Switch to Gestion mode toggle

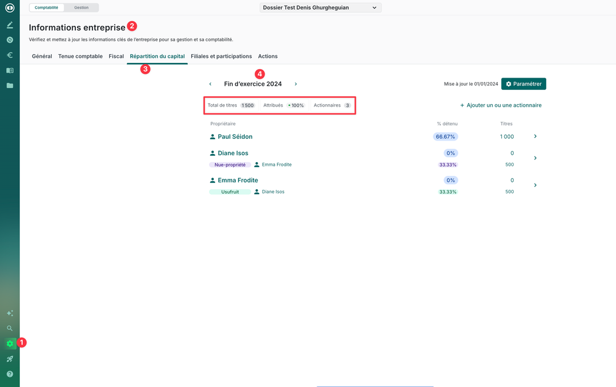(x=81, y=7)
